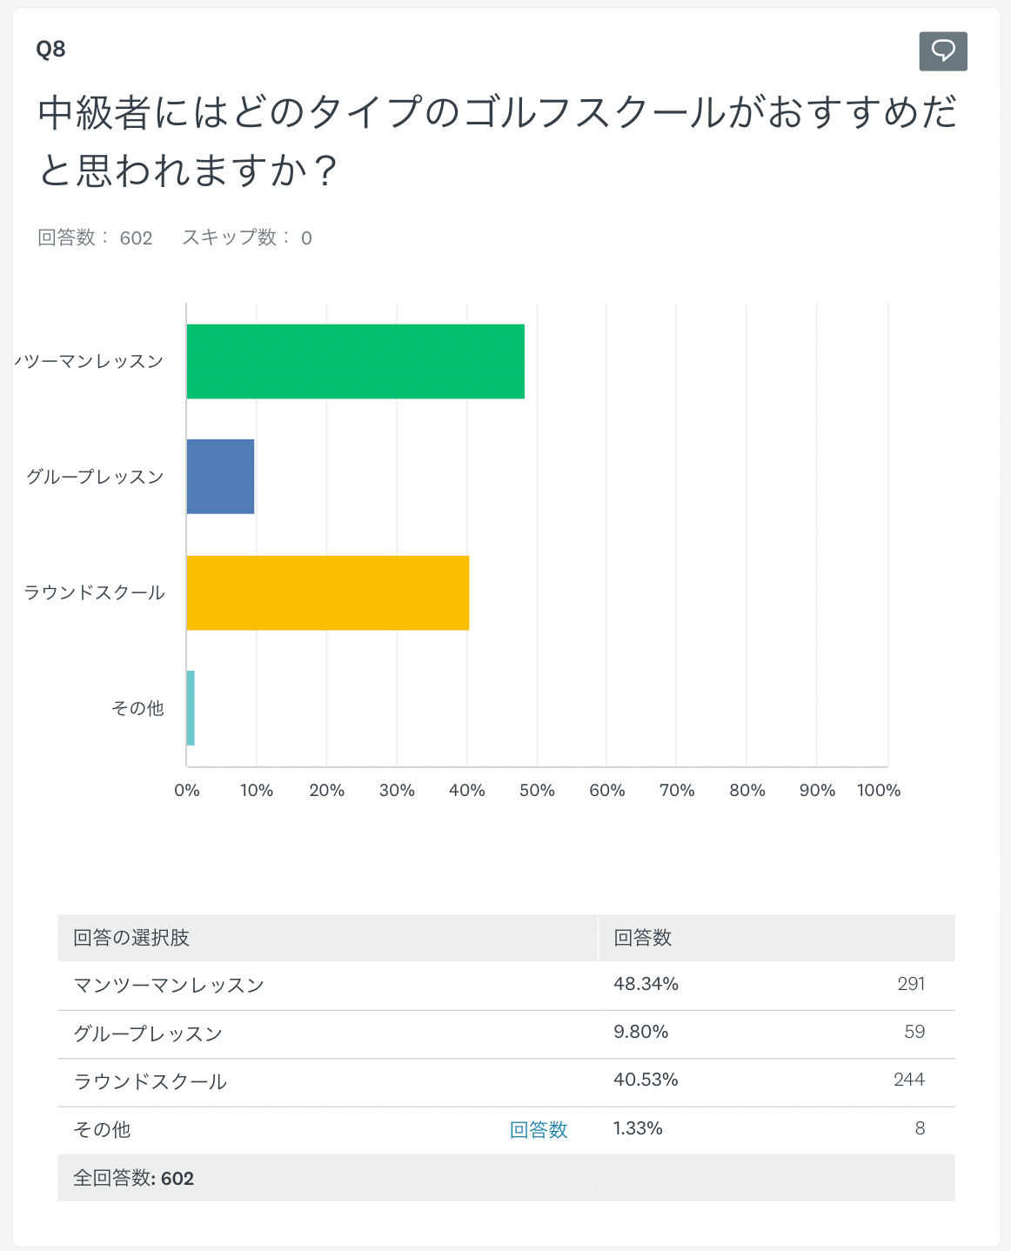Open the 回答数 link for その他
1011x1251 pixels.
(x=539, y=1129)
